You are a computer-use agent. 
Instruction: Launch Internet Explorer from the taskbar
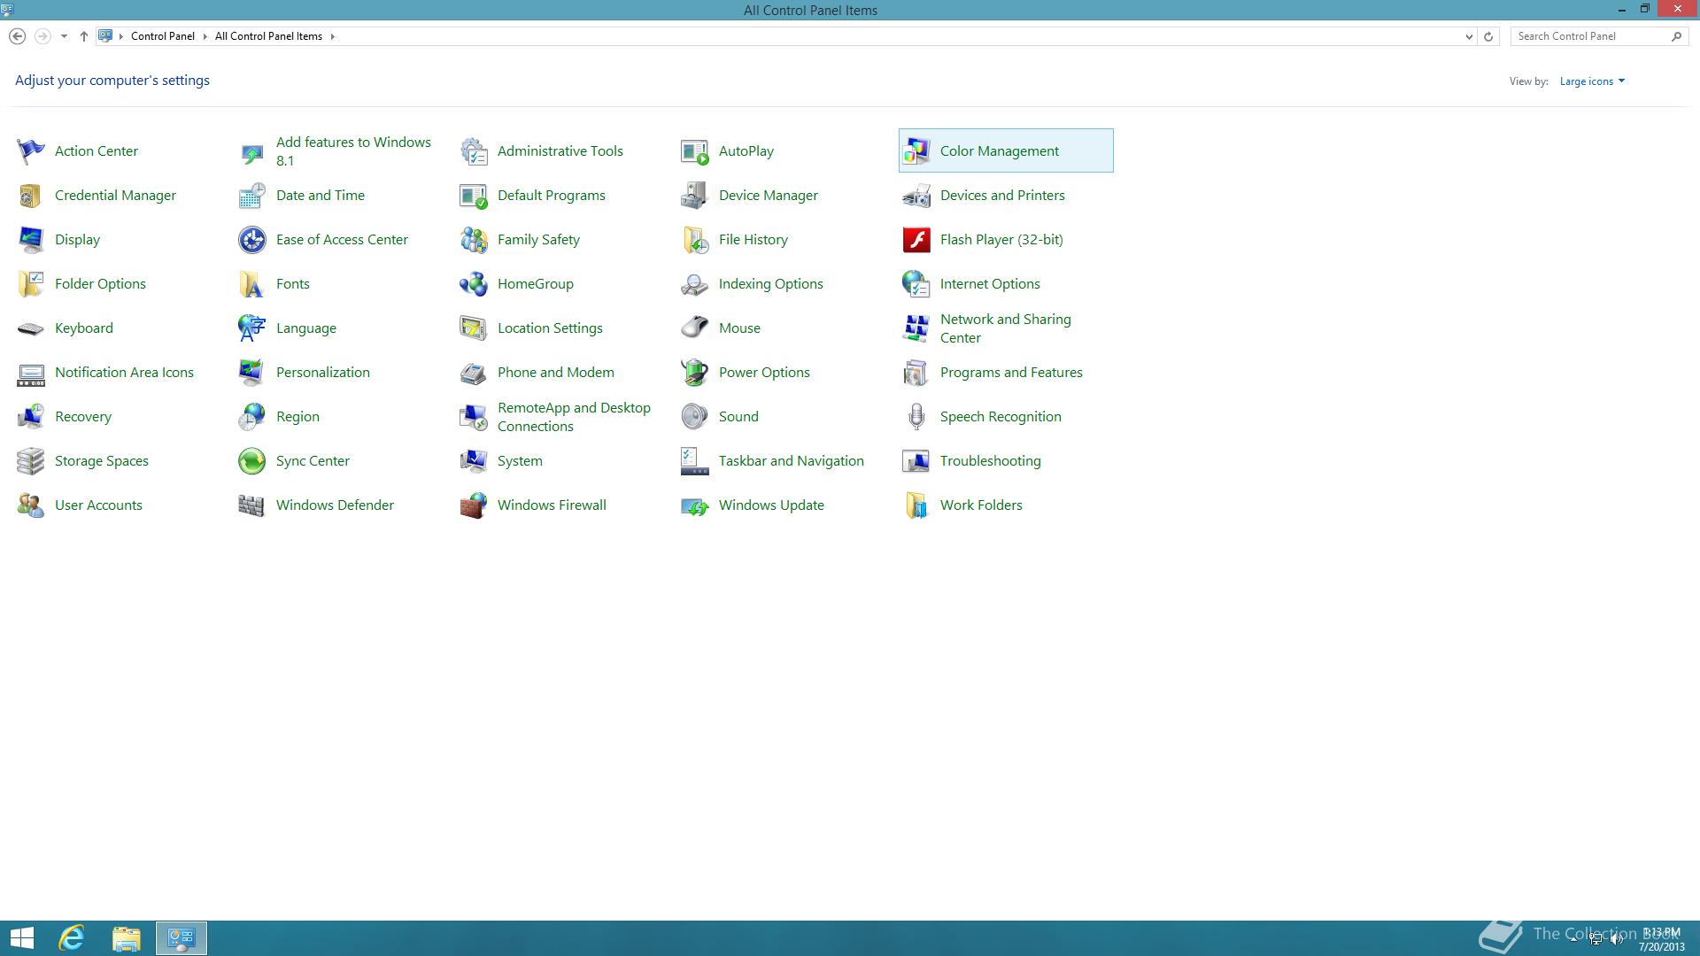click(72, 938)
